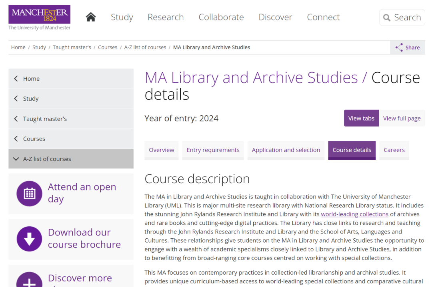The image size is (432, 287).
Task: Click Courses in the sidebar navigation
Action: tap(71, 139)
